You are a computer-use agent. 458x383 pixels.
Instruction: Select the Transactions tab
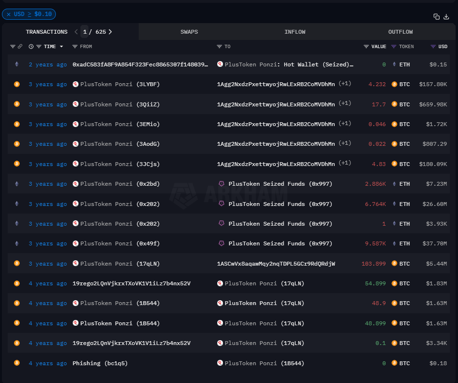coord(47,32)
